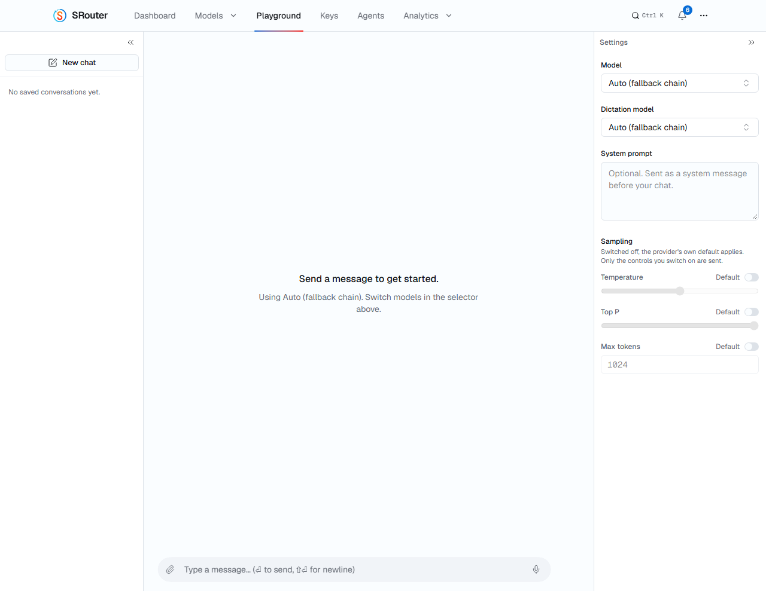766x591 pixels.
Task: Collapse the conversations sidebar with the double-chevron
Action: pyautogui.click(x=130, y=42)
